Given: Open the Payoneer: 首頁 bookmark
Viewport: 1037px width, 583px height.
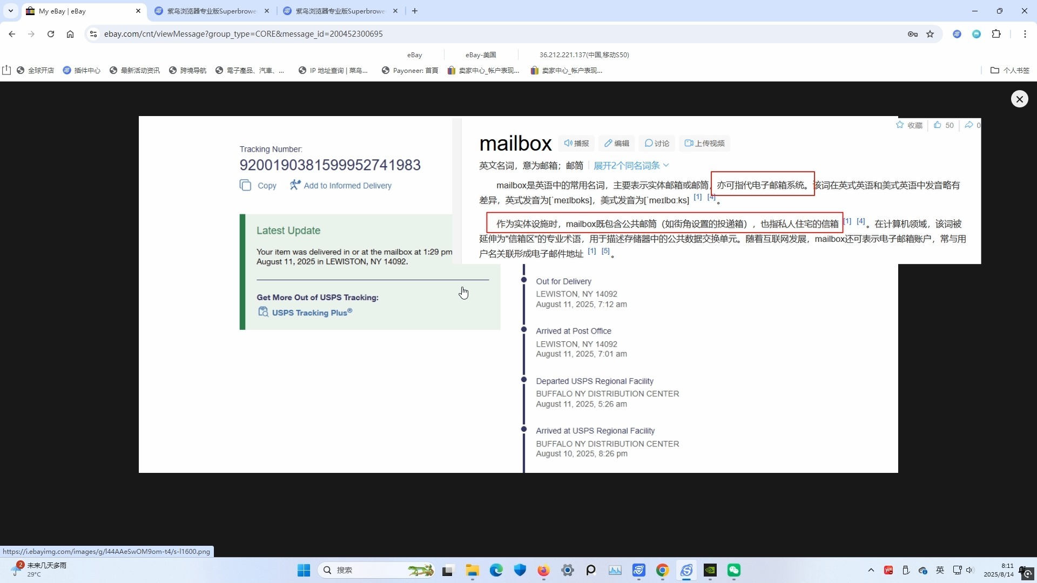Looking at the screenshot, I should click(x=410, y=70).
